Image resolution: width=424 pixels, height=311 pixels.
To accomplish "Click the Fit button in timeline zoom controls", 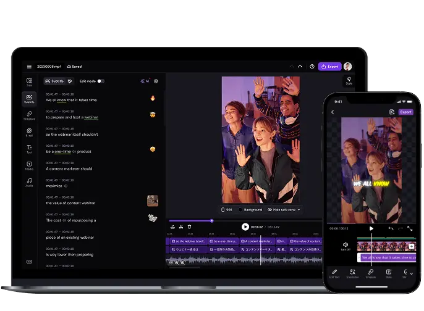I will [x=171, y=262].
